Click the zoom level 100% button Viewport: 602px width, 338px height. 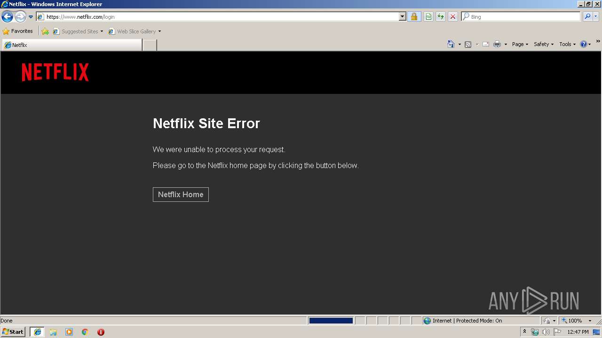tap(571, 321)
